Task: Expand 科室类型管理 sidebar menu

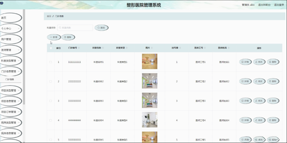Action: pos(11,61)
